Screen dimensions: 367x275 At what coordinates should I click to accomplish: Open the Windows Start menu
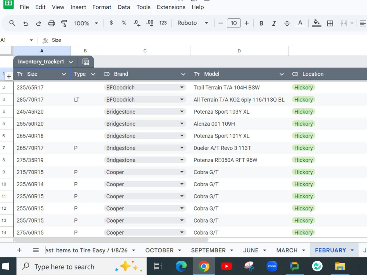pos(5,266)
